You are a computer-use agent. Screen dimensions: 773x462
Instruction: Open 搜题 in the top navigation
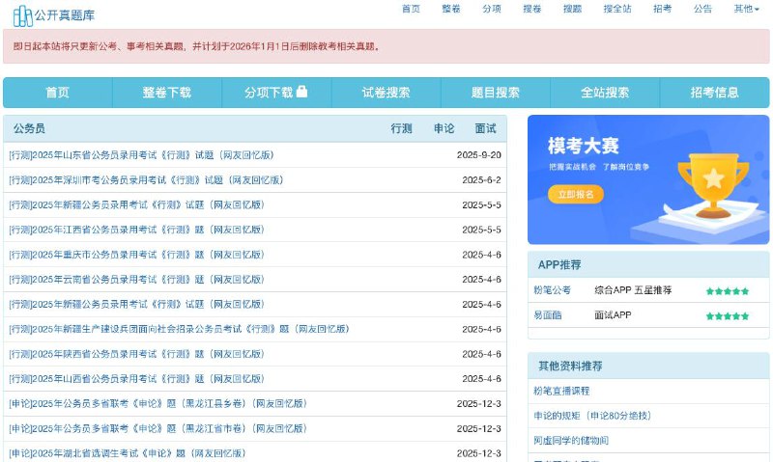pos(572,9)
